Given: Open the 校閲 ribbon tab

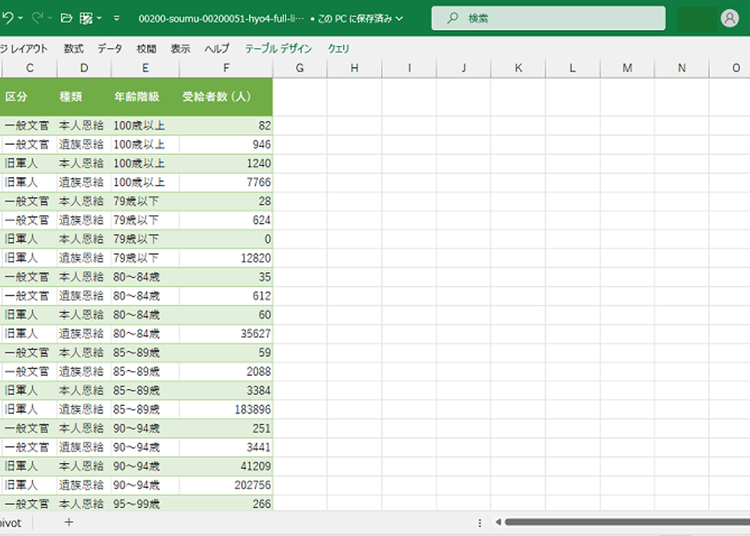Looking at the screenshot, I should (146, 49).
